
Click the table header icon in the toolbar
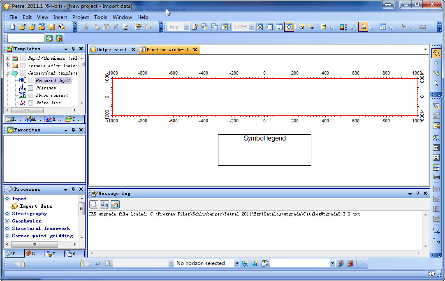click(x=383, y=27)
